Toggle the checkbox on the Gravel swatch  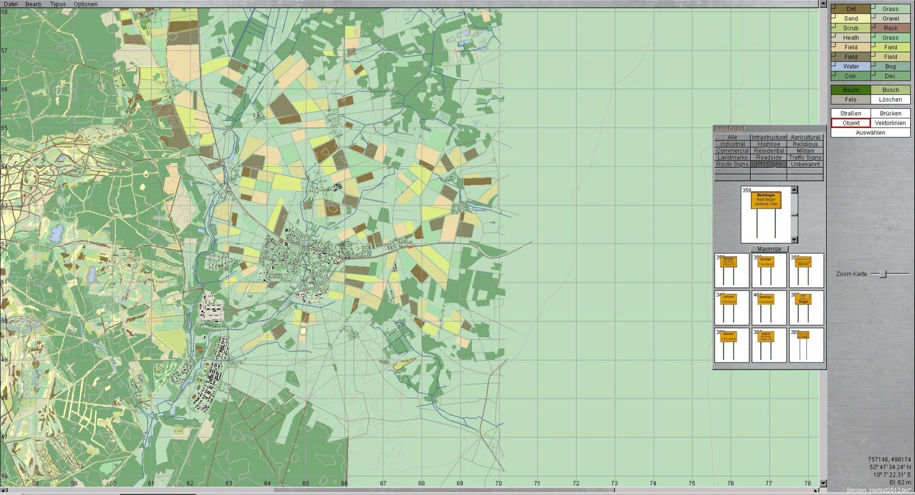873,16
